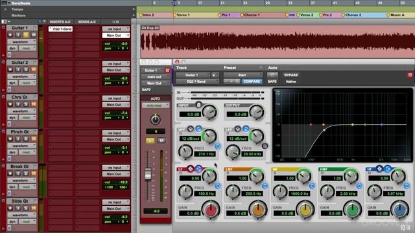The width and height of the screenshot is (415, 233).
Task: Click the red target icon in plugin header
Action: tap(410, 75)
